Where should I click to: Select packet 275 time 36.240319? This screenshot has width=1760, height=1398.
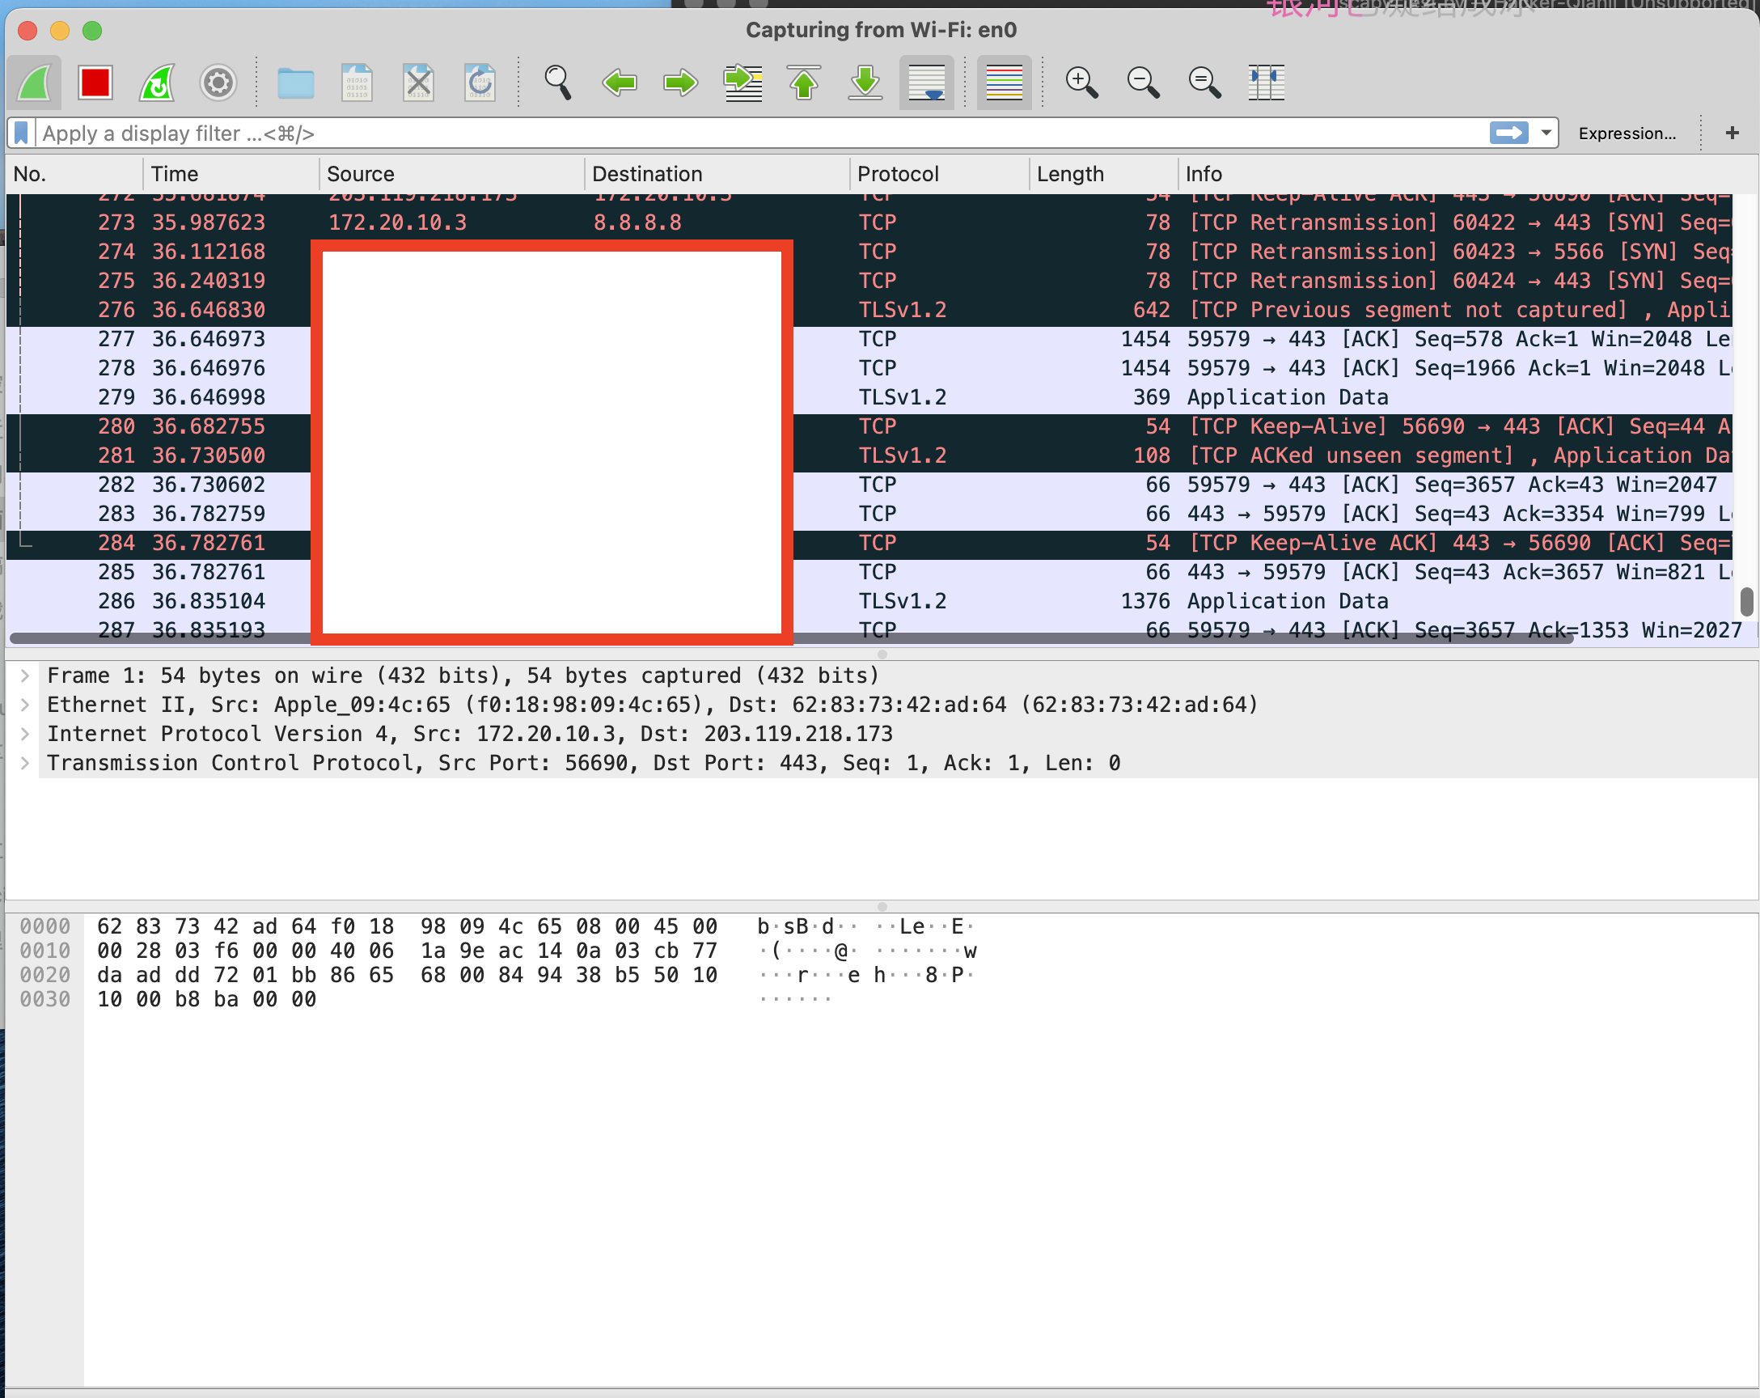(869, 281)
